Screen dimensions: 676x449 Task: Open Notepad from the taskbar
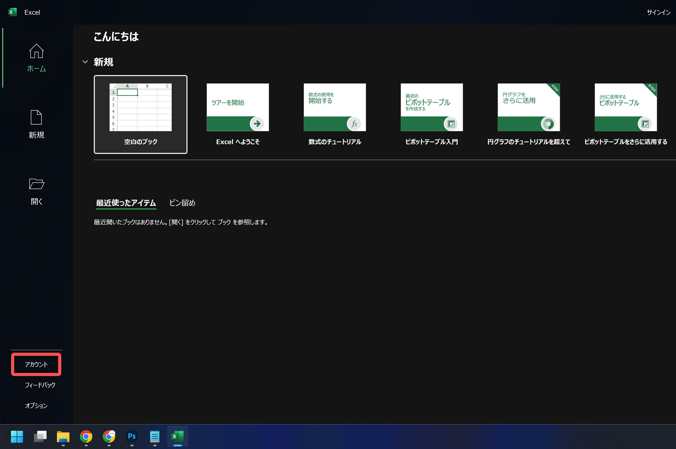point(154,437)
